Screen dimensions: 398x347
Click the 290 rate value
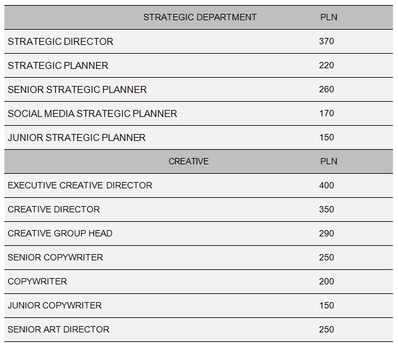(327, 234)
